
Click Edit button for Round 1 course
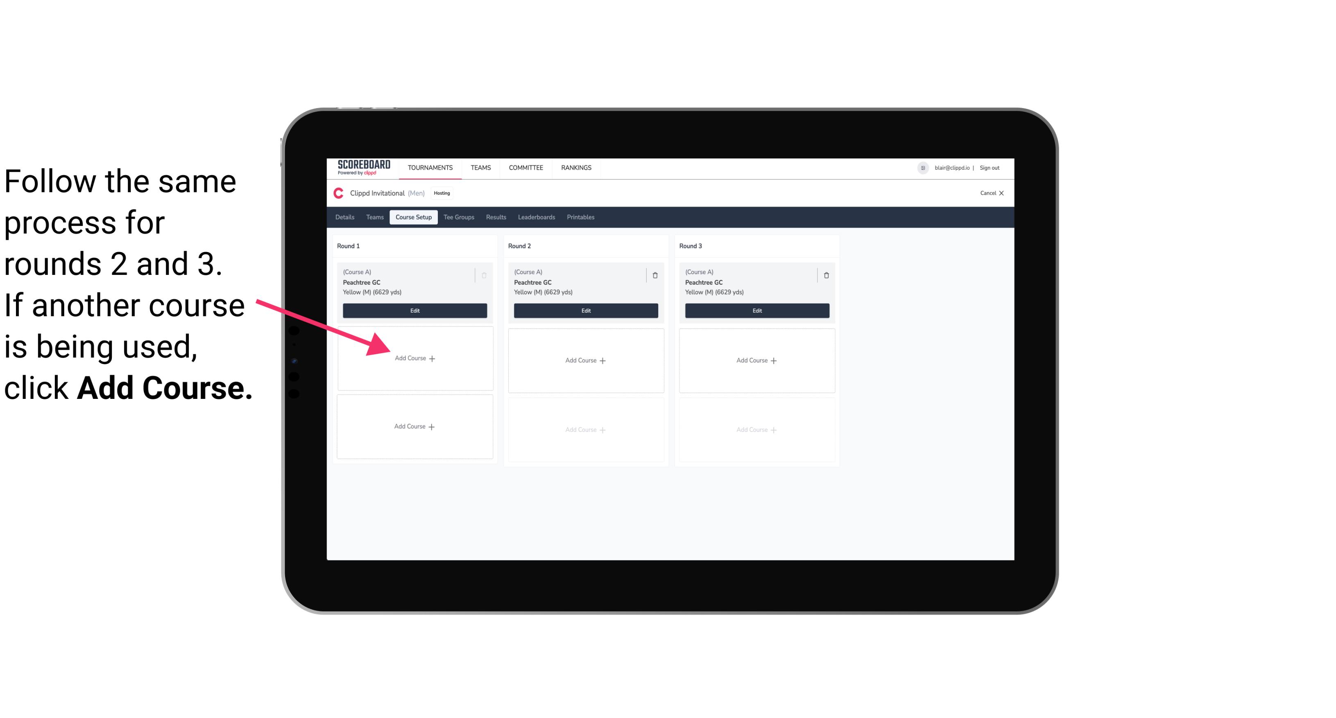click(414, 311)
